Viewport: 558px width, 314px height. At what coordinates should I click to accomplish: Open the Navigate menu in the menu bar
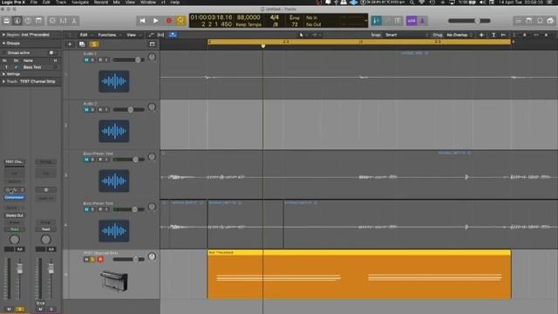[x=80, y=2]
